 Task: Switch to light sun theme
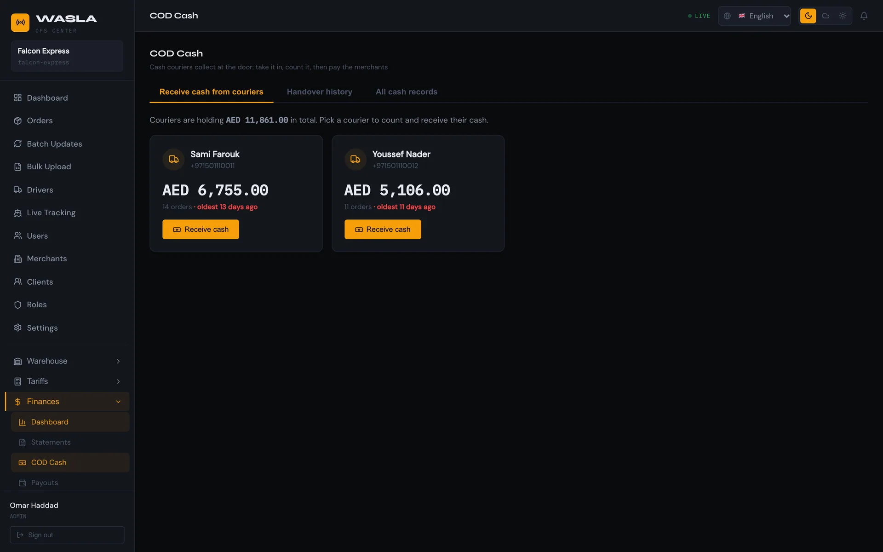[843, 16]
